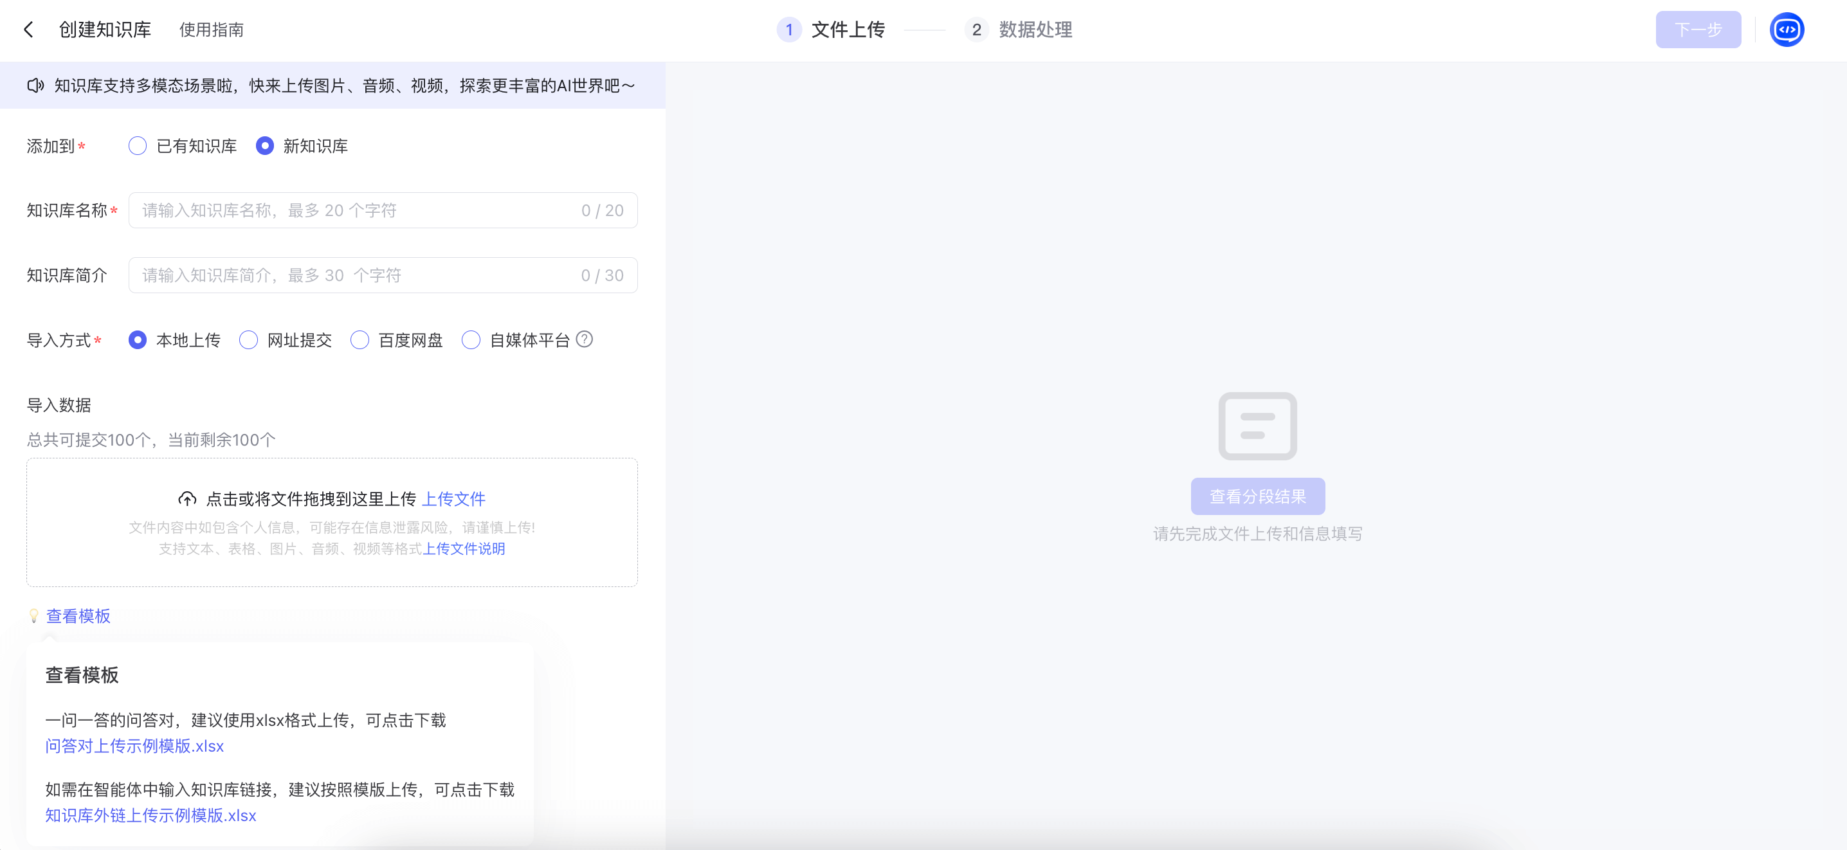
Task: Click the announcement speaker icon
Action: (x=35, y=86)
